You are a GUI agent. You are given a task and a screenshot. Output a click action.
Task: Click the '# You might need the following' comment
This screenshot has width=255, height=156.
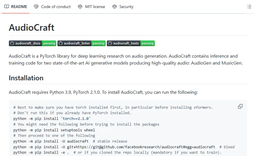[86, 124]
